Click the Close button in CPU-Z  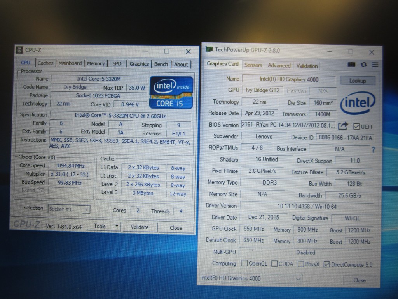pyautogui.click(x=176, y=228)
